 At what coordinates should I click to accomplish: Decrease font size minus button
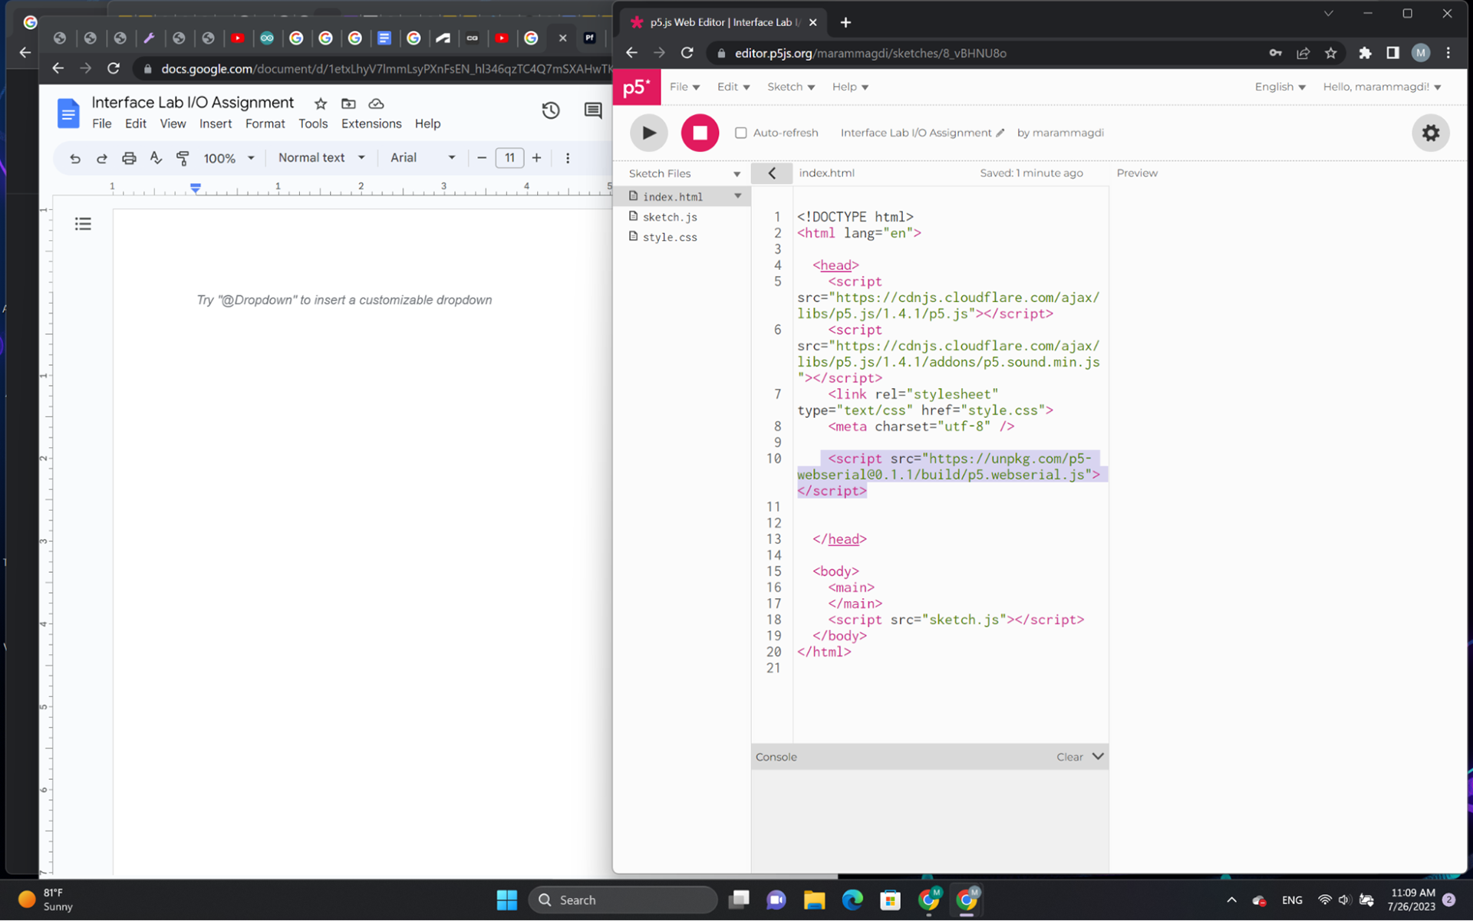coord(482,158)
